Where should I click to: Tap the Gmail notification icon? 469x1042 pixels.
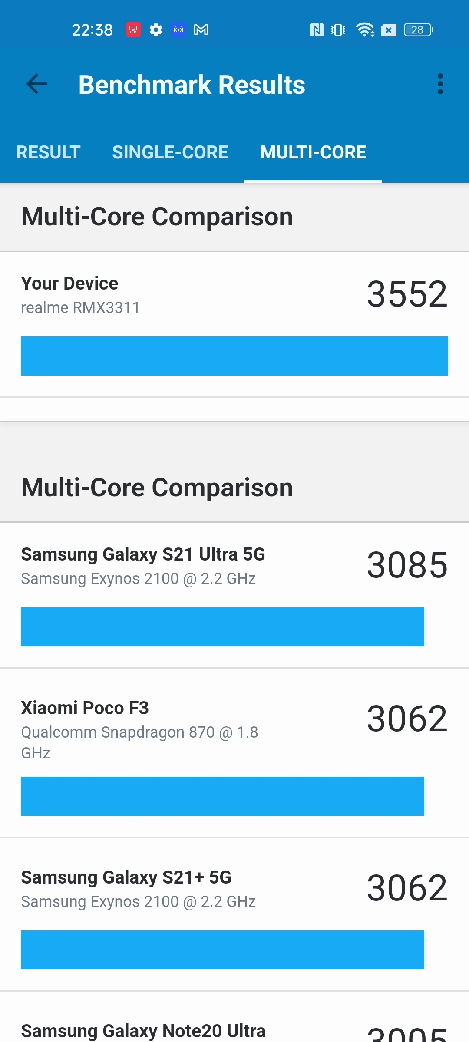tap(201, 30)
